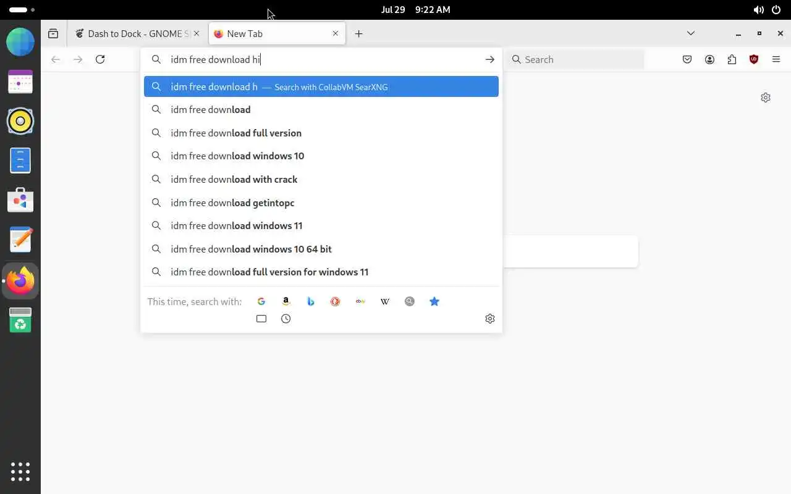Open the Firefox account icon
Image resolution: width=791 pixels, height=494 pixels.
pos(709,59)
